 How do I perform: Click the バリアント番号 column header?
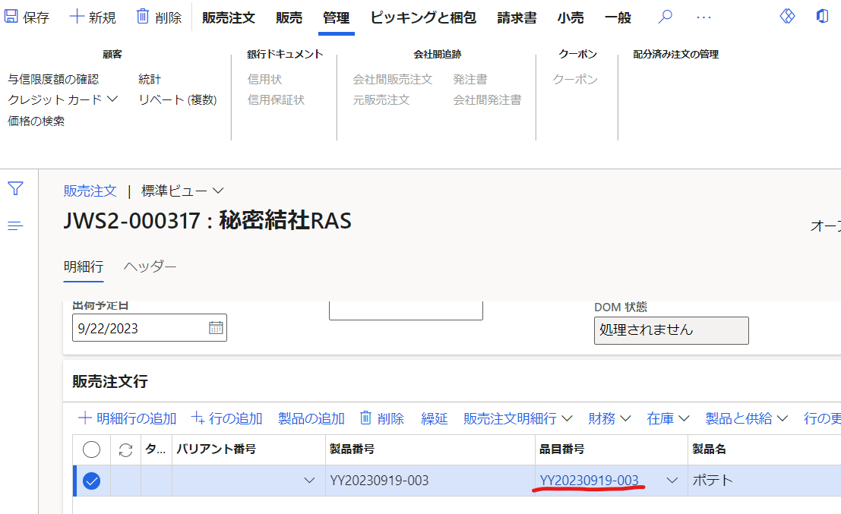tap(217, 449)
